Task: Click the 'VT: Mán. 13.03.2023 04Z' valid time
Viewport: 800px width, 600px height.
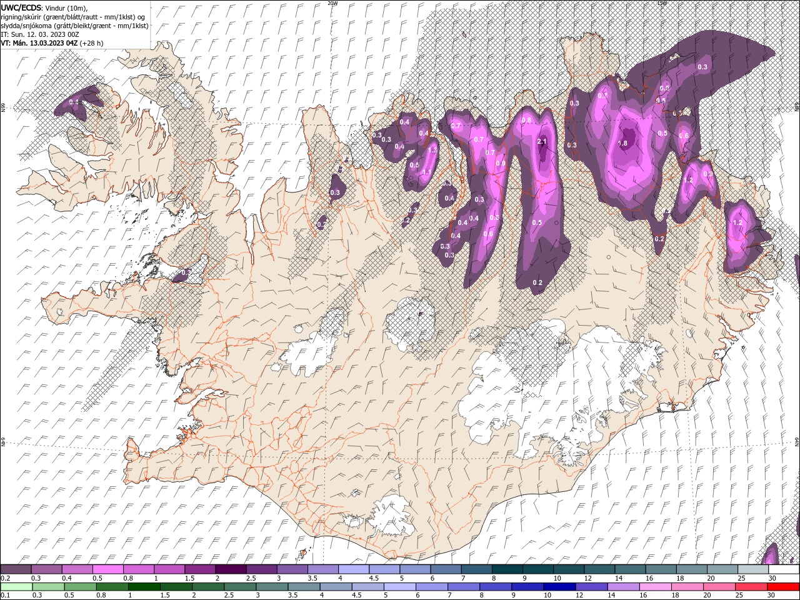Action: pos(39,43)
